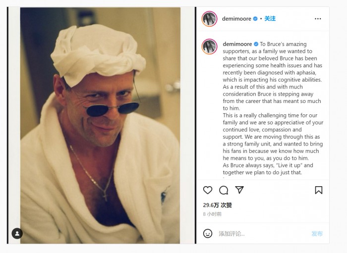Open the three-dot more options menu
Screen dimensions: 347x253
click(318, 19)
